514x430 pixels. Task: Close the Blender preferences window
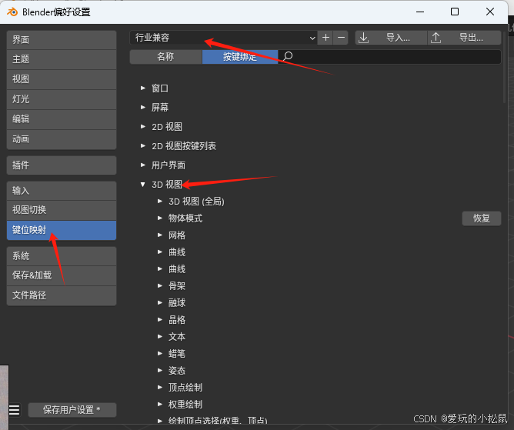[x=490, y=12]
